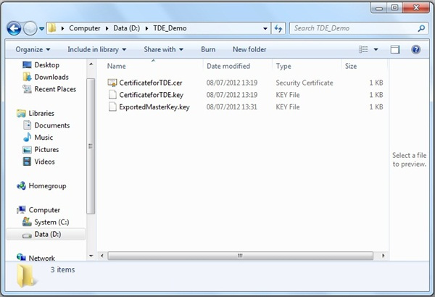Open Help with the question mark icon
Screen dimensions: 435x297
415,50
